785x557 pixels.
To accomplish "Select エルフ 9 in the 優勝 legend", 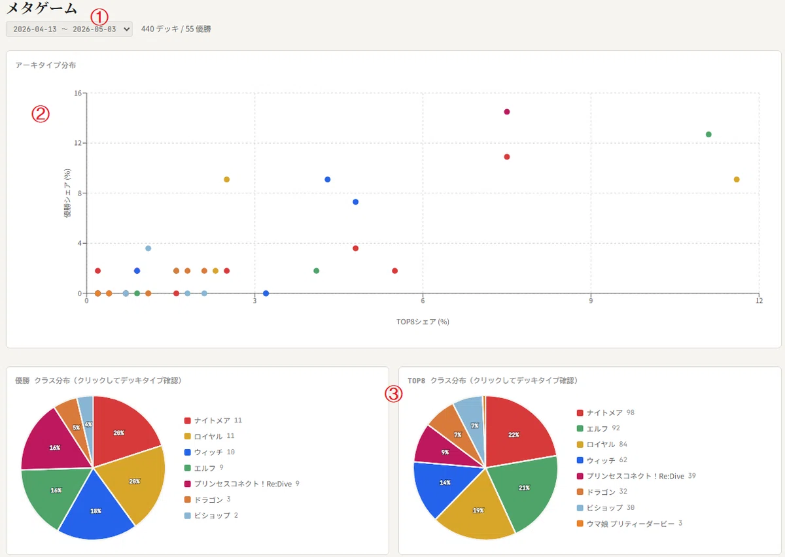I will click(x=203, y=468).
